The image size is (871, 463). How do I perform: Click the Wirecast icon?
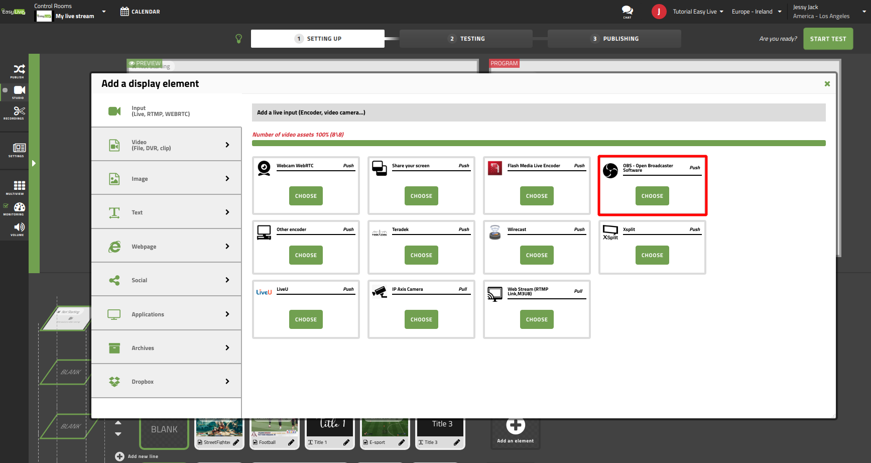point(495,232)
